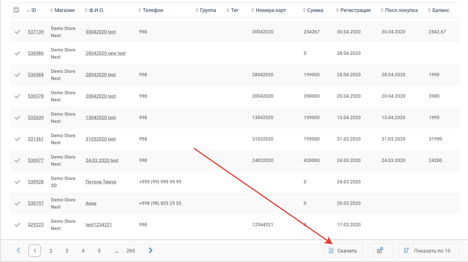
Task: Open customer ID 536984
Action: pyautogui.click(x=36, y=75)
